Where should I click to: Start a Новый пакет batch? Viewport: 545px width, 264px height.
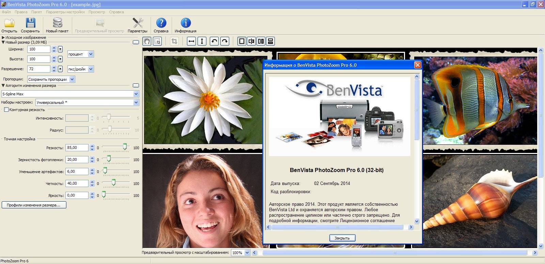point(57,26)
